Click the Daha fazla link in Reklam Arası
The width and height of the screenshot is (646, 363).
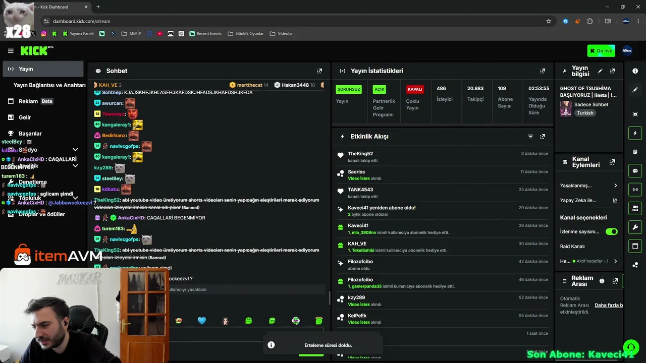609,306
